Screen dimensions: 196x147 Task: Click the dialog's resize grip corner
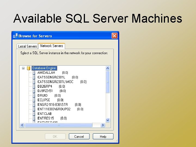117,141
